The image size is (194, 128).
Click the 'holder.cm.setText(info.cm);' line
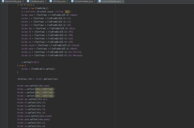tap(32, 126)
